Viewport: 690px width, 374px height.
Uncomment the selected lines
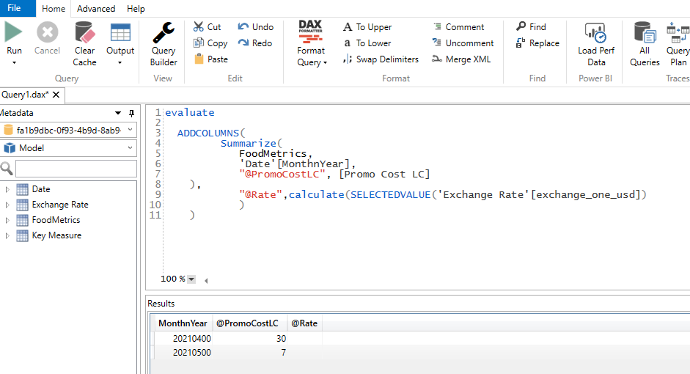463,43
